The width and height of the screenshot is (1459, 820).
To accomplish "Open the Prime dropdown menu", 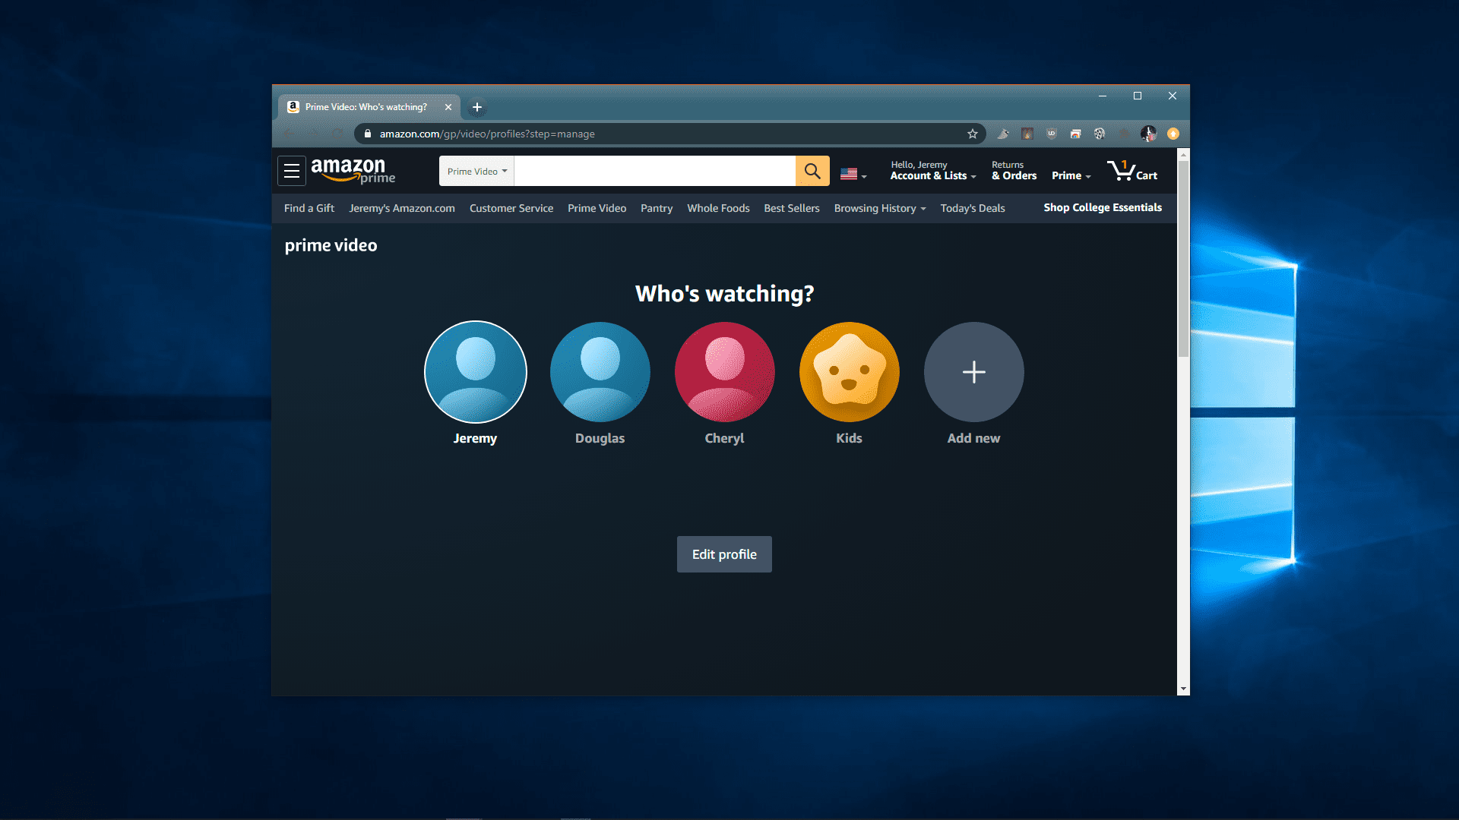I will [1071, 175].
